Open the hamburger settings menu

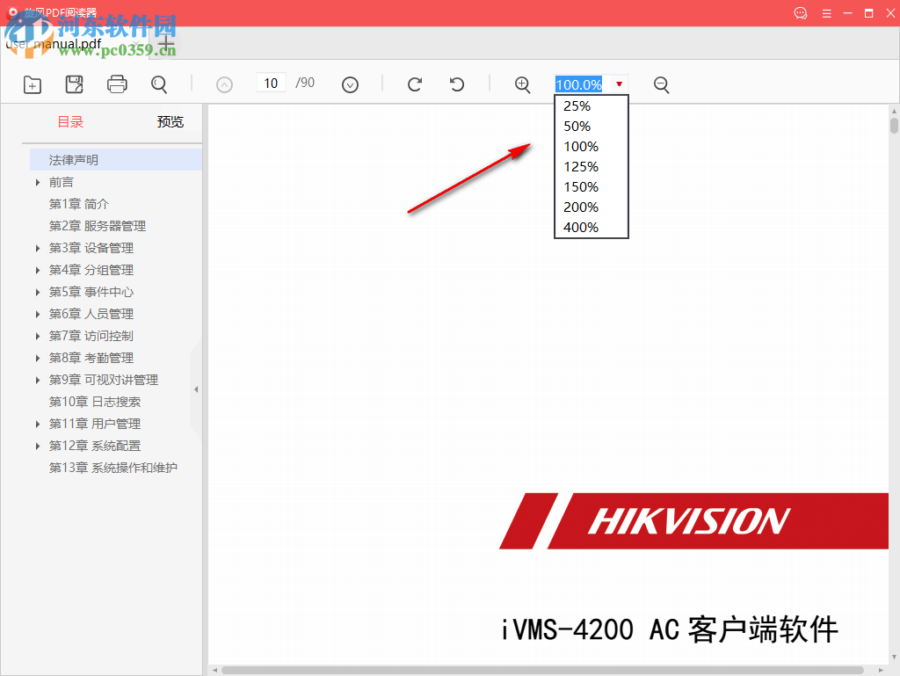pos(828,13)
